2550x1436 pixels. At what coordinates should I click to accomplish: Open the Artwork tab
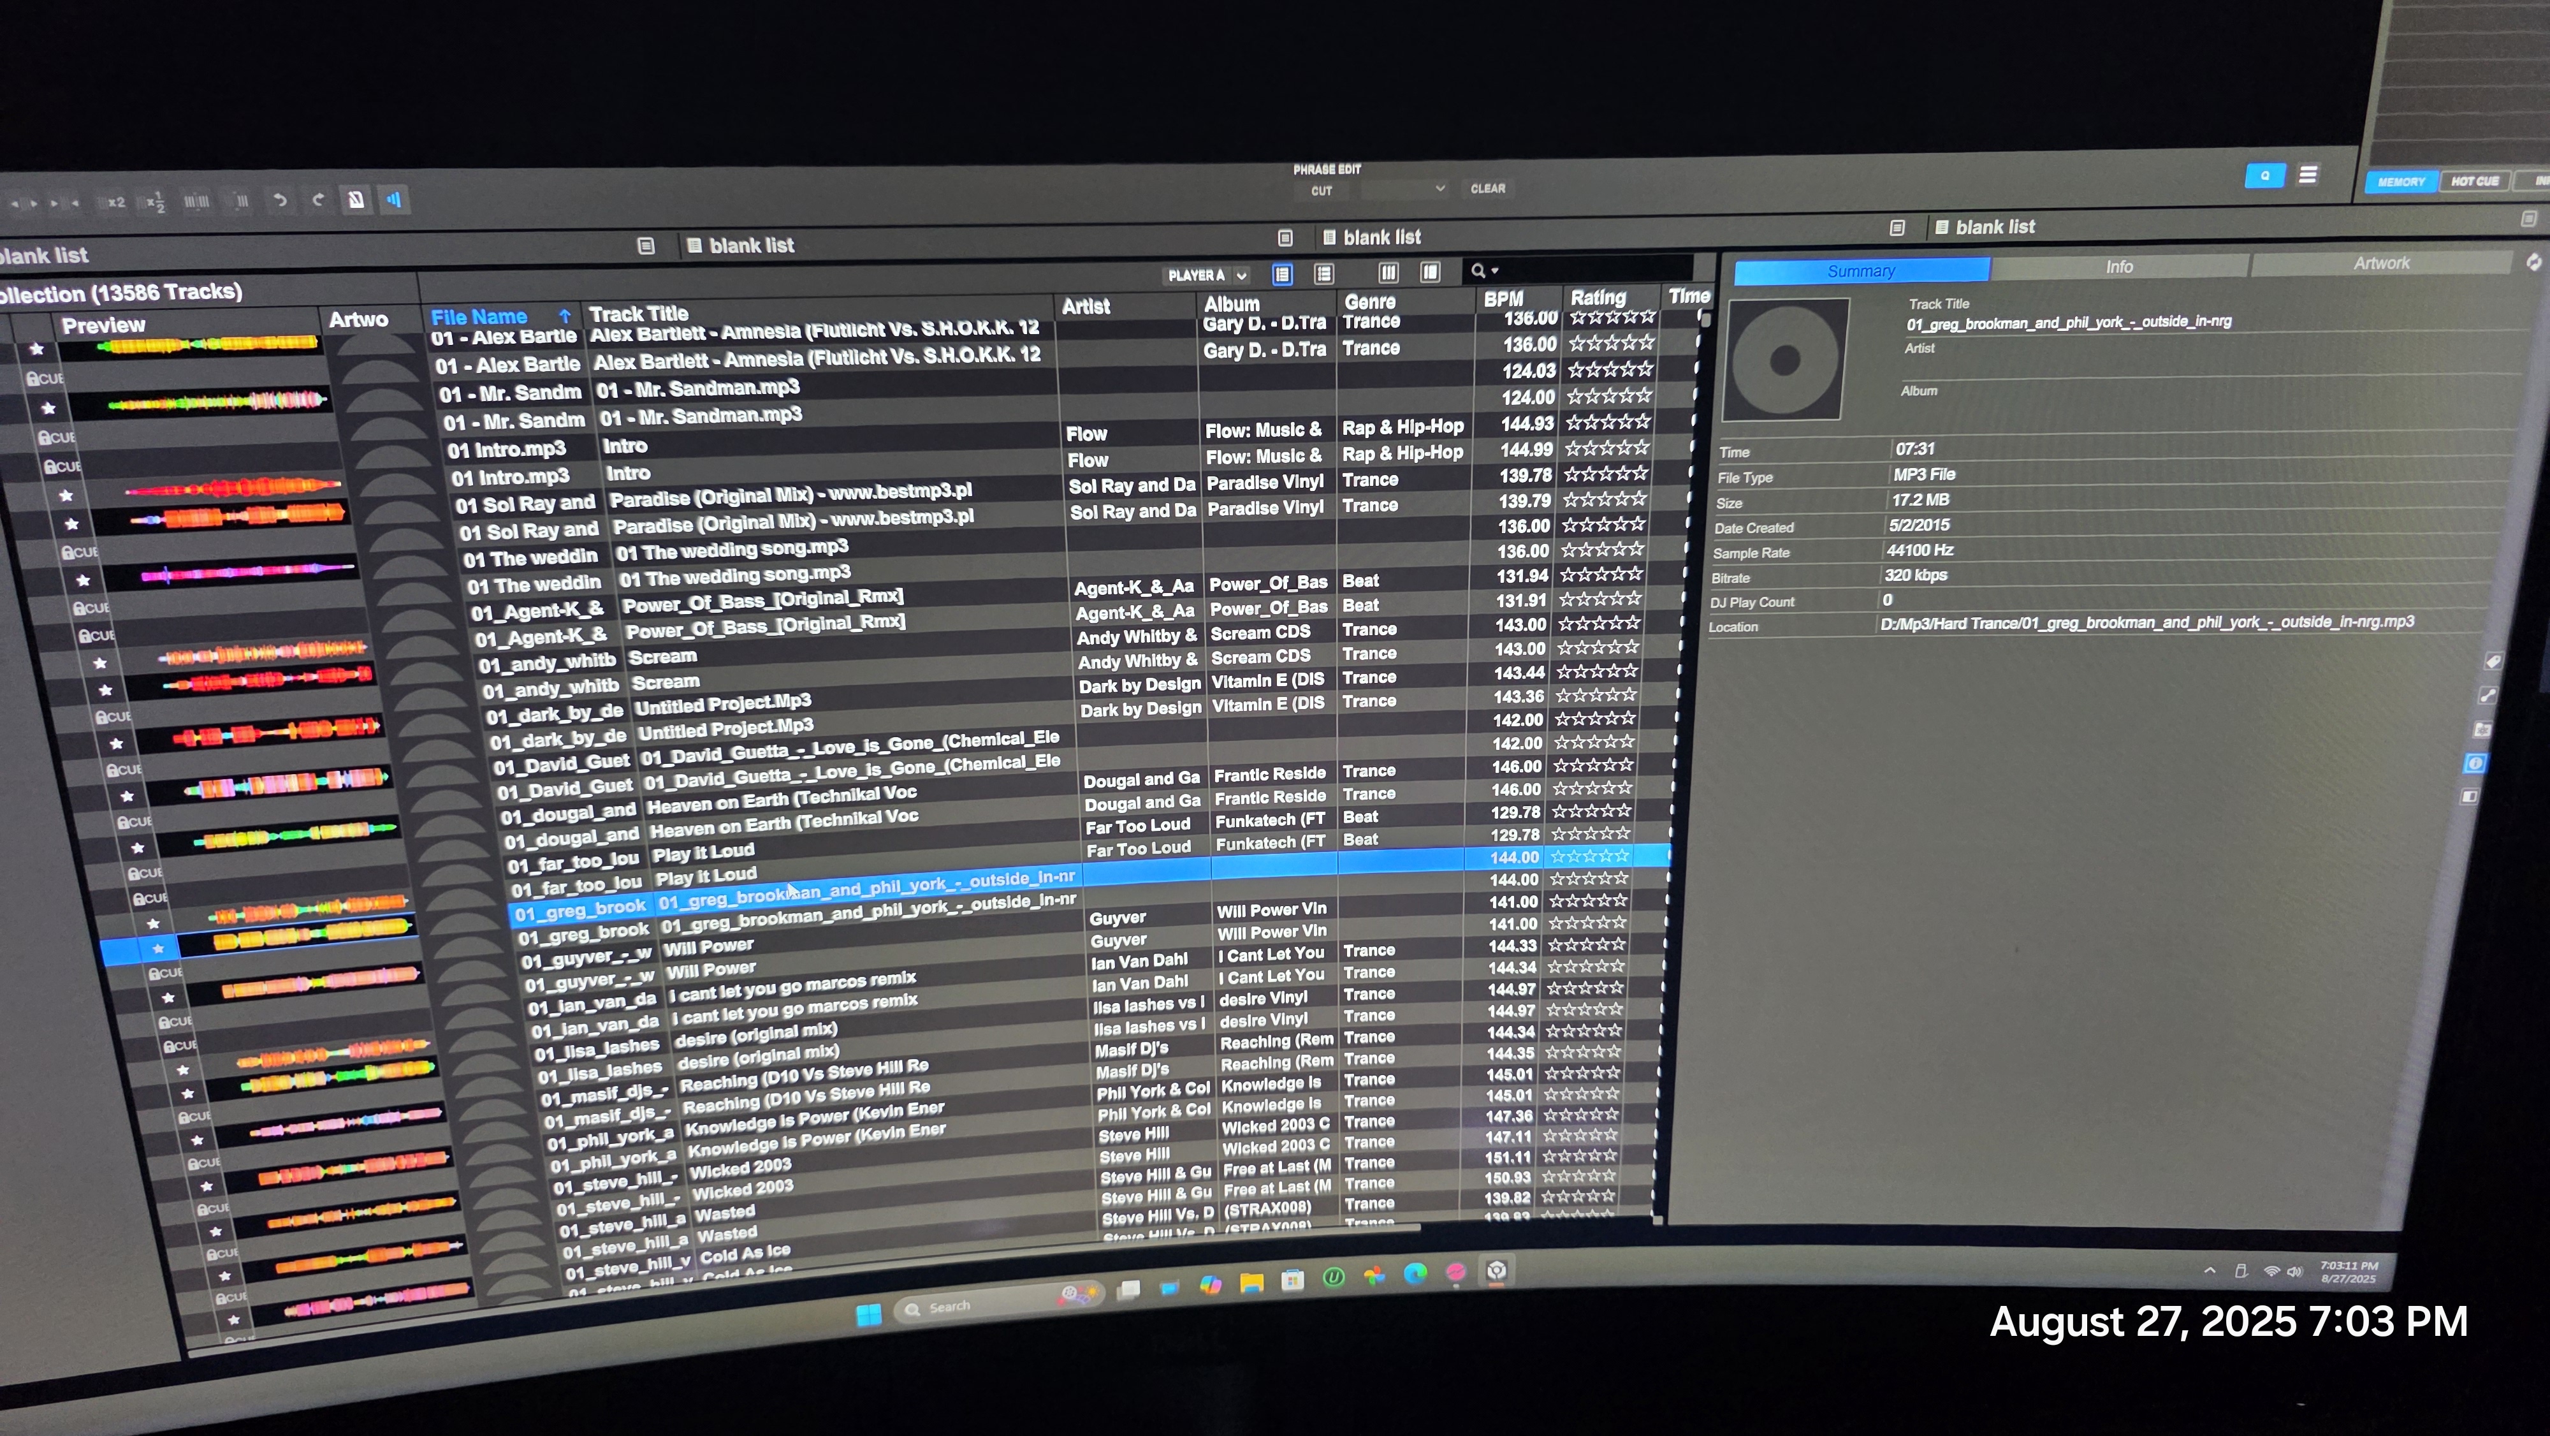pos(2380,263)
